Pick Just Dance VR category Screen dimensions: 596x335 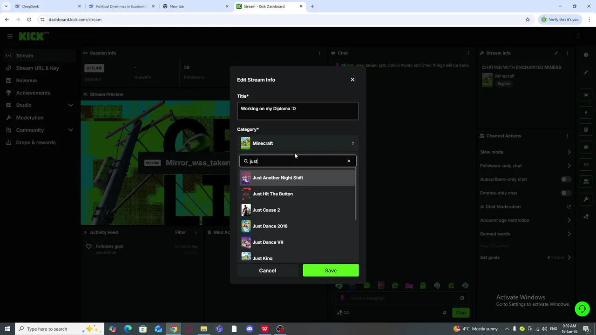point(298,242)
